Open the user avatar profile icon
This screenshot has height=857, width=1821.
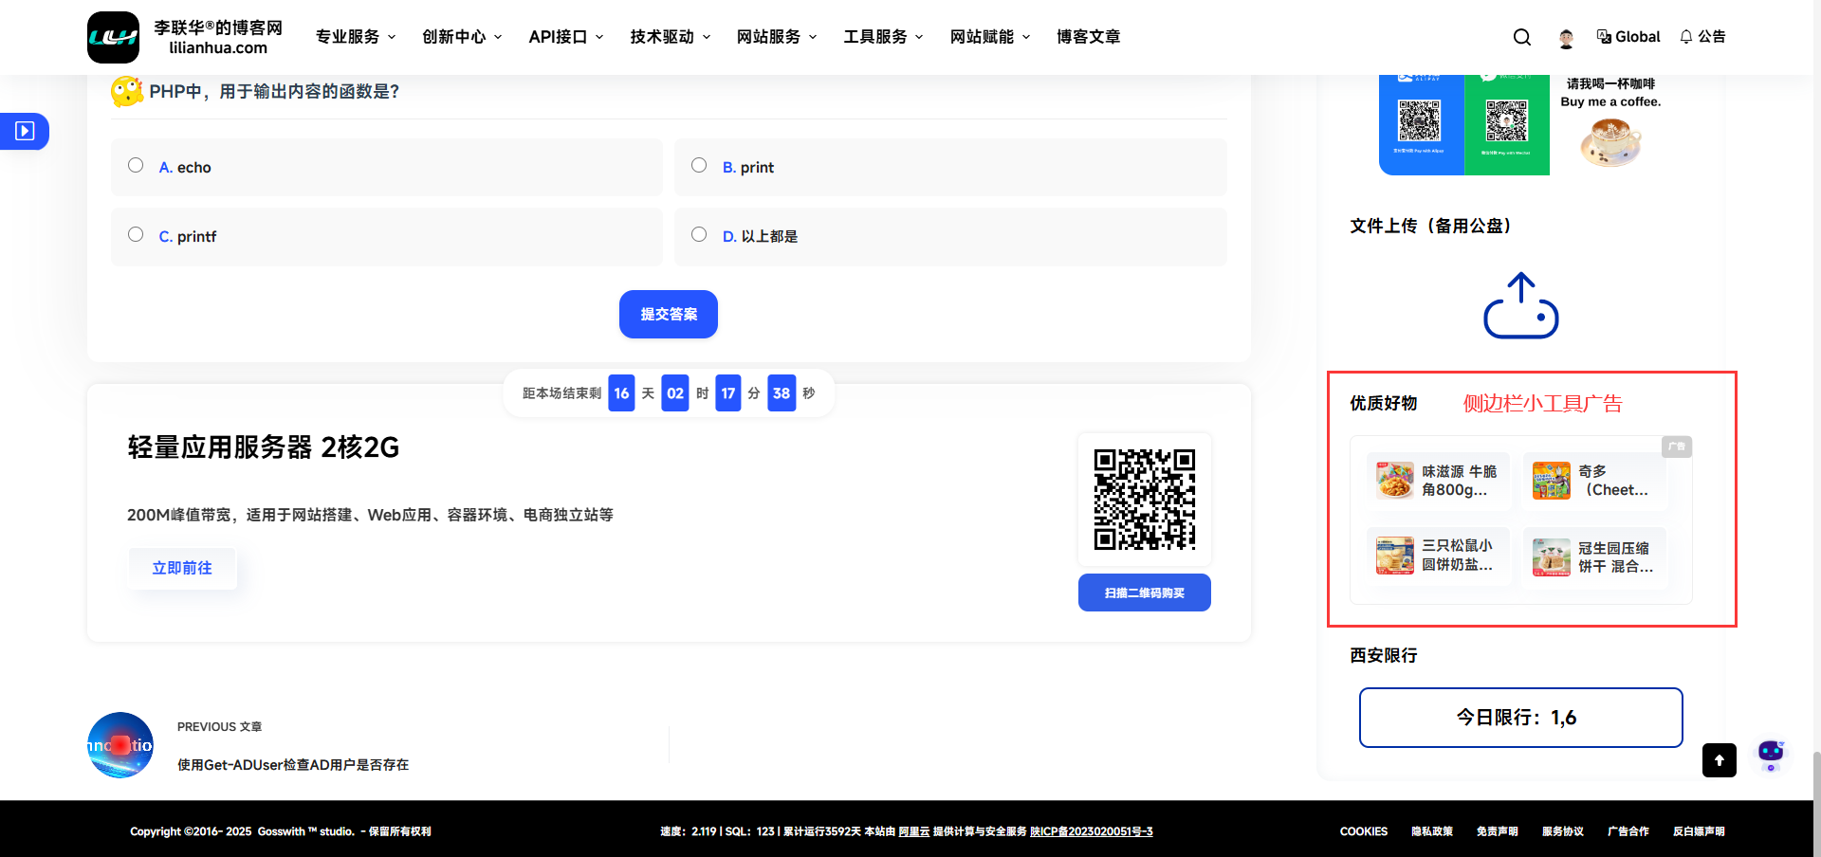pyautogui.click(x=1566, y=38)
